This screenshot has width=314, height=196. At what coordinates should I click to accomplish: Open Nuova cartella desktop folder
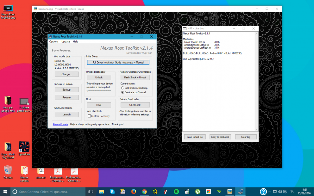coord(24,174)
